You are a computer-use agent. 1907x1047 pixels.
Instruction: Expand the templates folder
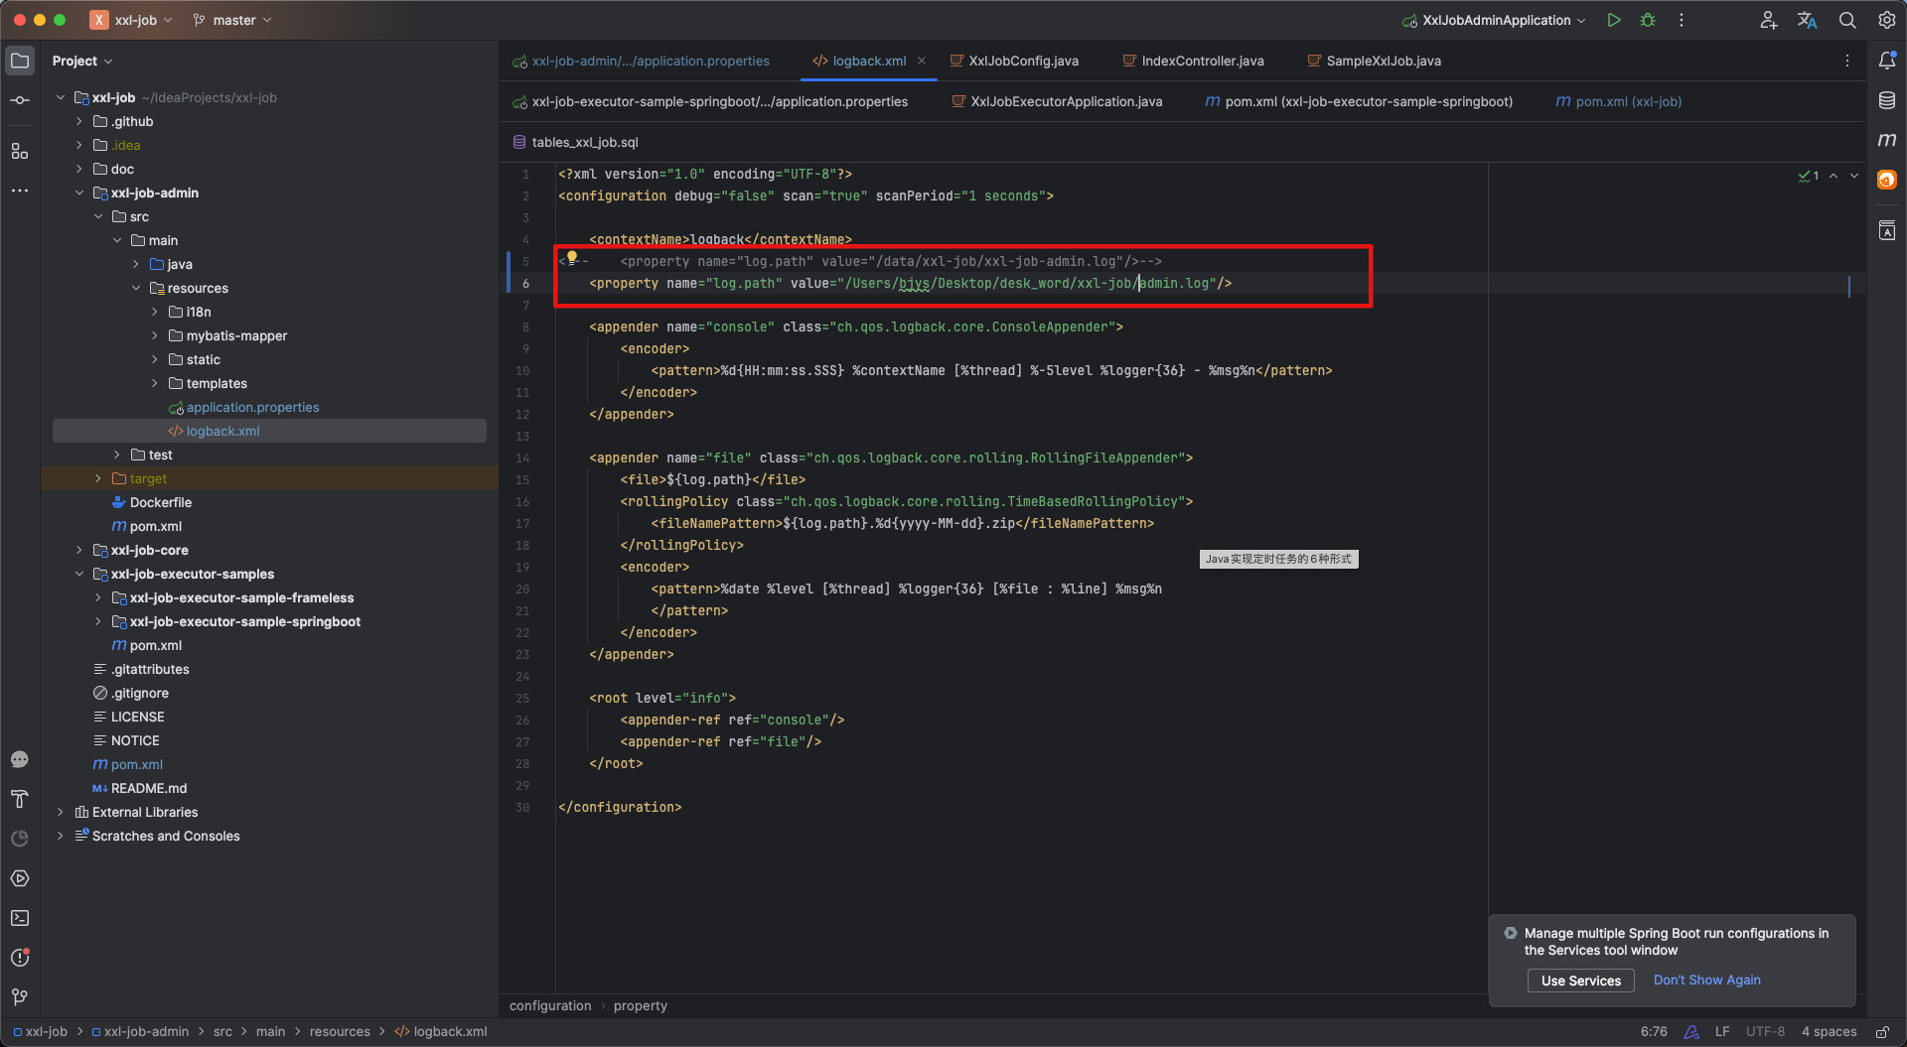(155, 383)
